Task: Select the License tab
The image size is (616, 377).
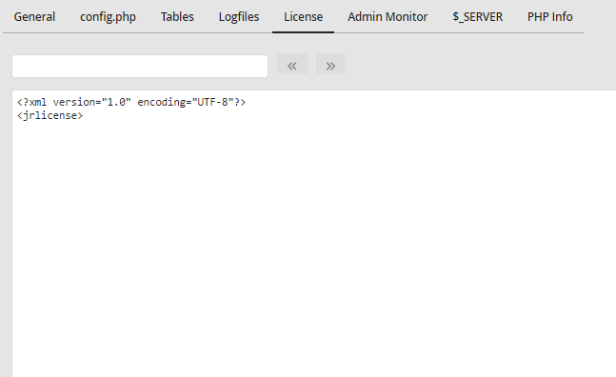Action: [304, 17]
